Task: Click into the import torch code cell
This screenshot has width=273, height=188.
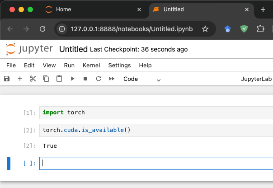Action: pos(156,113)
